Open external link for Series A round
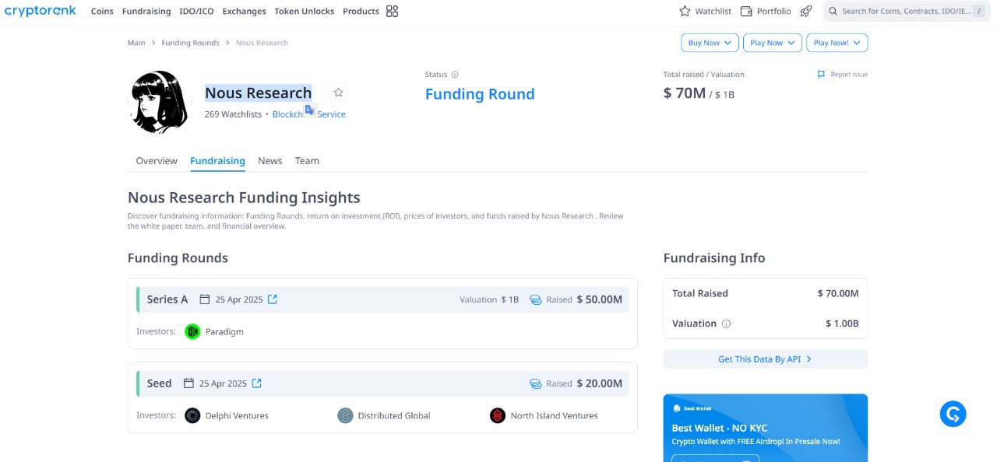 click(273, 299)
